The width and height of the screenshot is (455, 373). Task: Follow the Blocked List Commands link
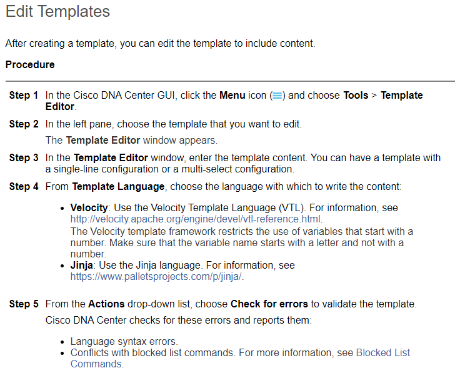click(x=240, y=358)
